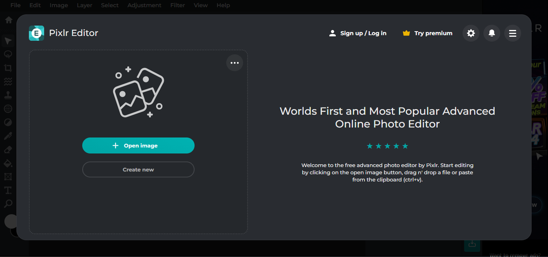Select the Eraser tool
Viewport: 548px width, 257px height.
8,150
